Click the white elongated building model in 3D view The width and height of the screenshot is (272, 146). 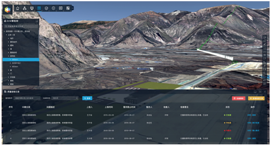point(215,54)
